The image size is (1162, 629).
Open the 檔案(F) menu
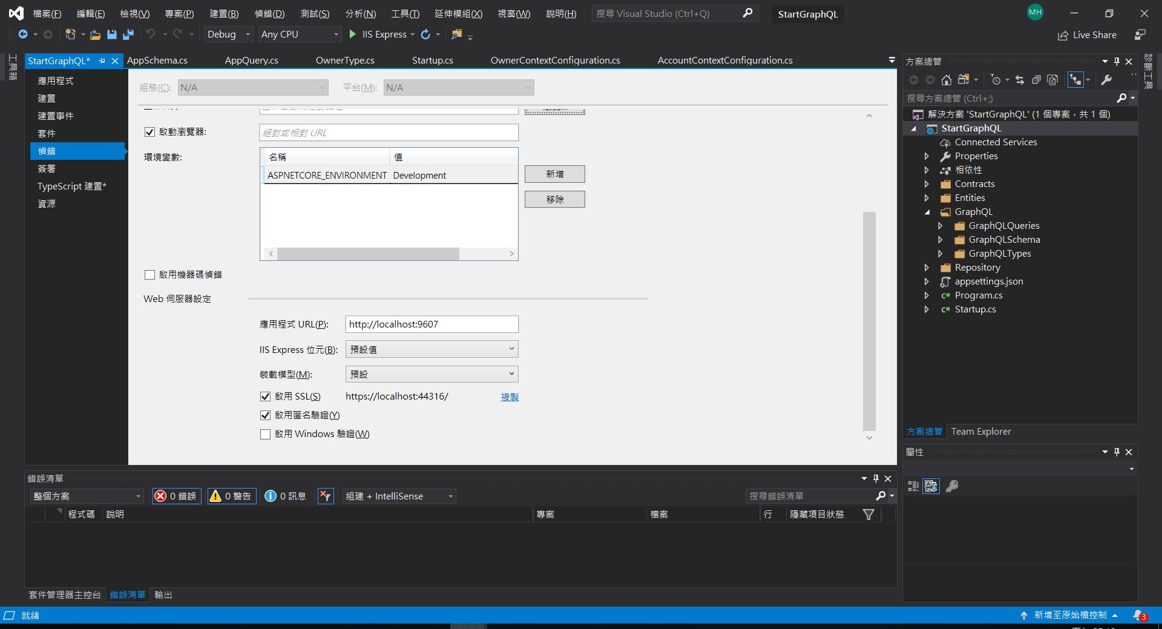tap(47, 14)
